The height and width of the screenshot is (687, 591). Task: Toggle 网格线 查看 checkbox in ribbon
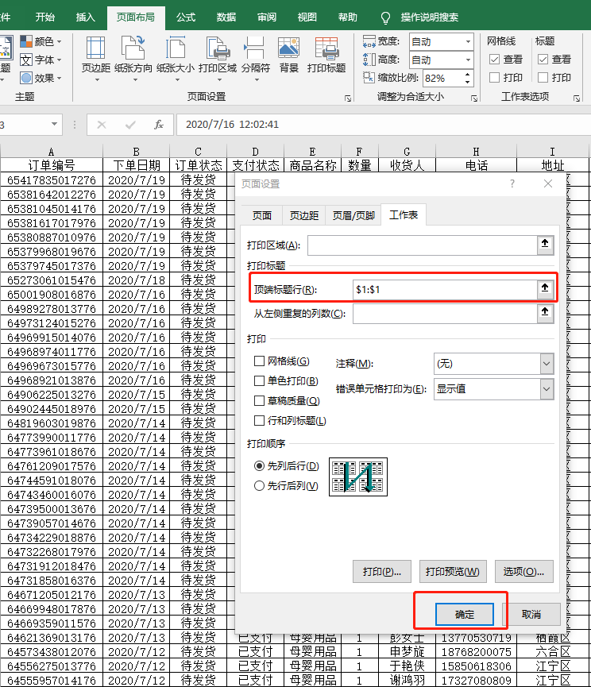click(x=495, y=59)
